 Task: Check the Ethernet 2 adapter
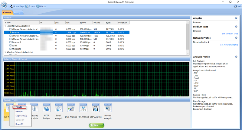click(x=11, y=42)
